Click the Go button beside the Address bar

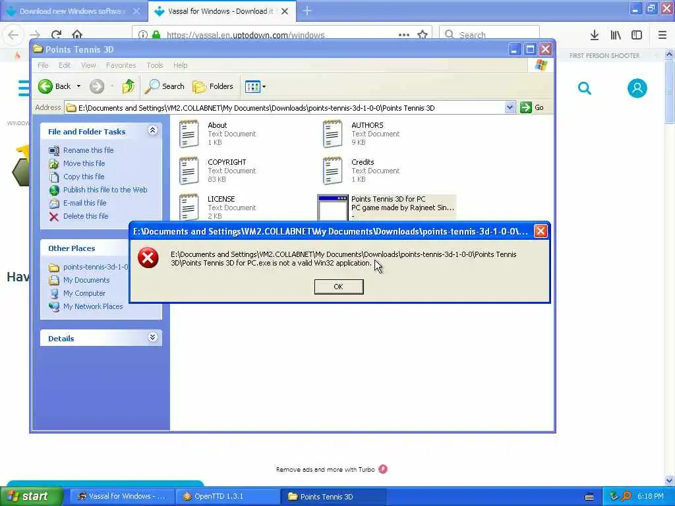click(x=532, y=107)
